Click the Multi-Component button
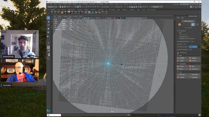This screenshot has height=117, width=209. point(188,21)
